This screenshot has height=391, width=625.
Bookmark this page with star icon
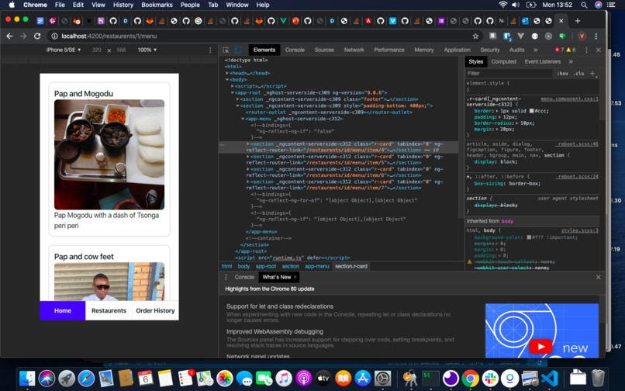point(475,36)
